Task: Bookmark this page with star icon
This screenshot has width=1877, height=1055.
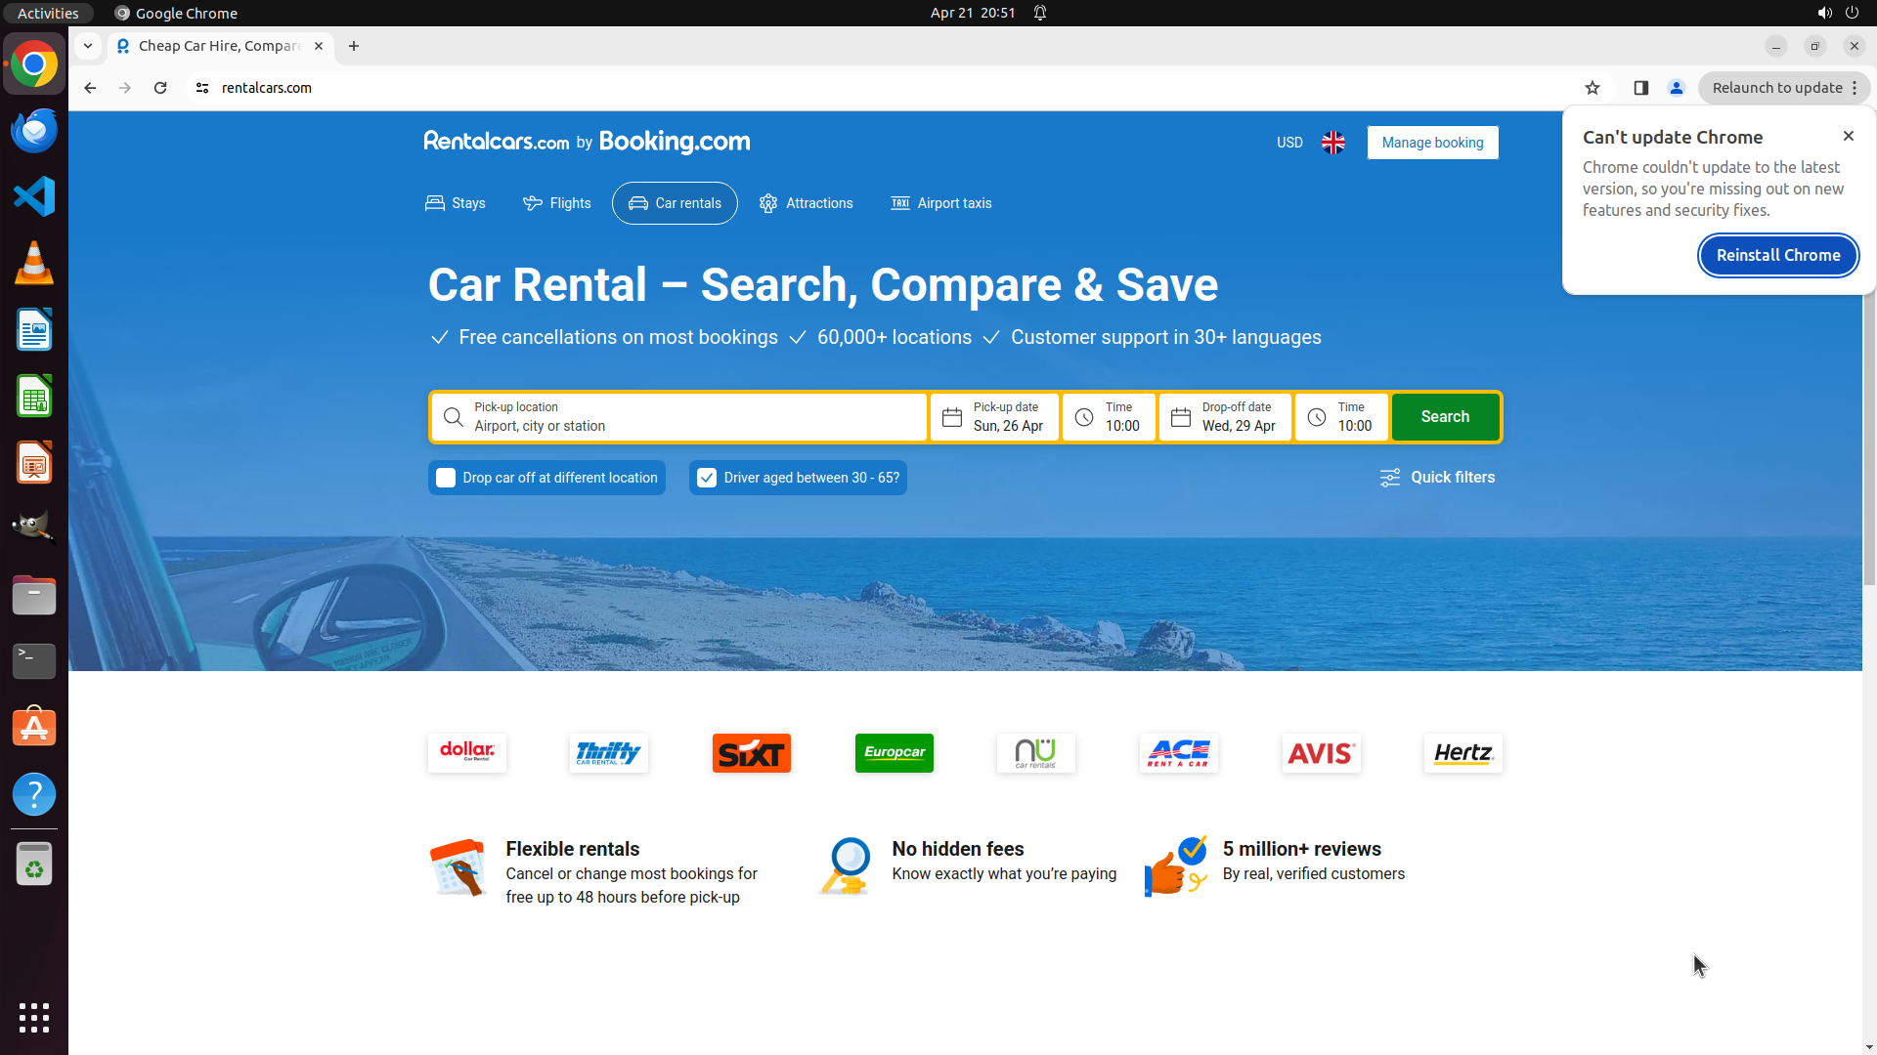Action: [1593, 88]
